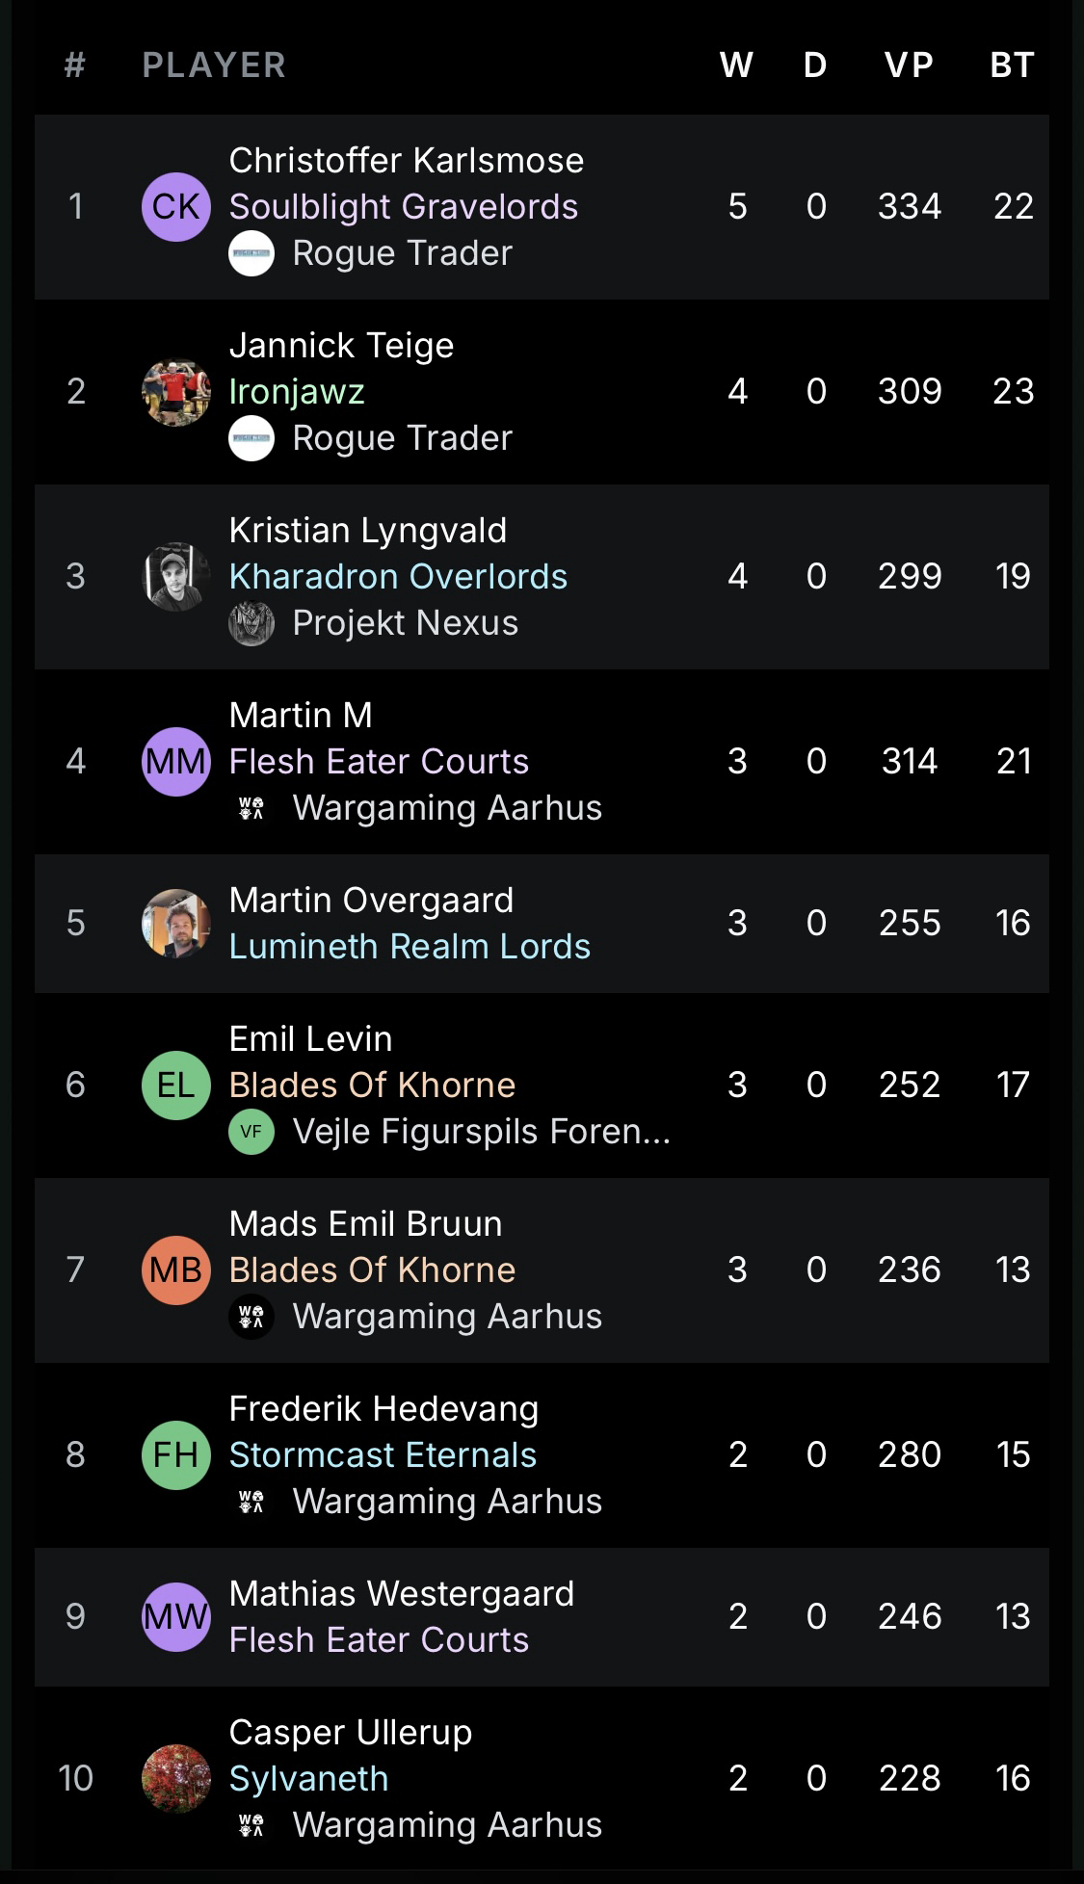The height and width of the screenshot is (1884, 1084).
Task: Click the Lumineth Realm Lords link
Action: coord(410,946)
